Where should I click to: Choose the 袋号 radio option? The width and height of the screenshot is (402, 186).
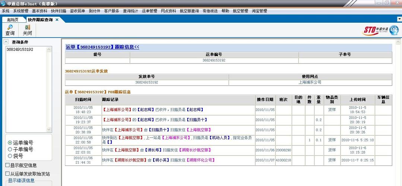click(10, 156)
